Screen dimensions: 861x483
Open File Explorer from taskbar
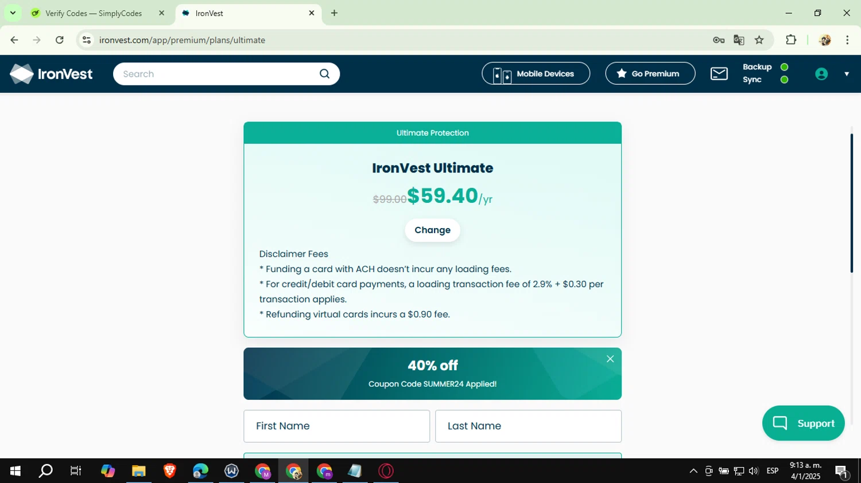pyautogui.click(x=138, y=471)
